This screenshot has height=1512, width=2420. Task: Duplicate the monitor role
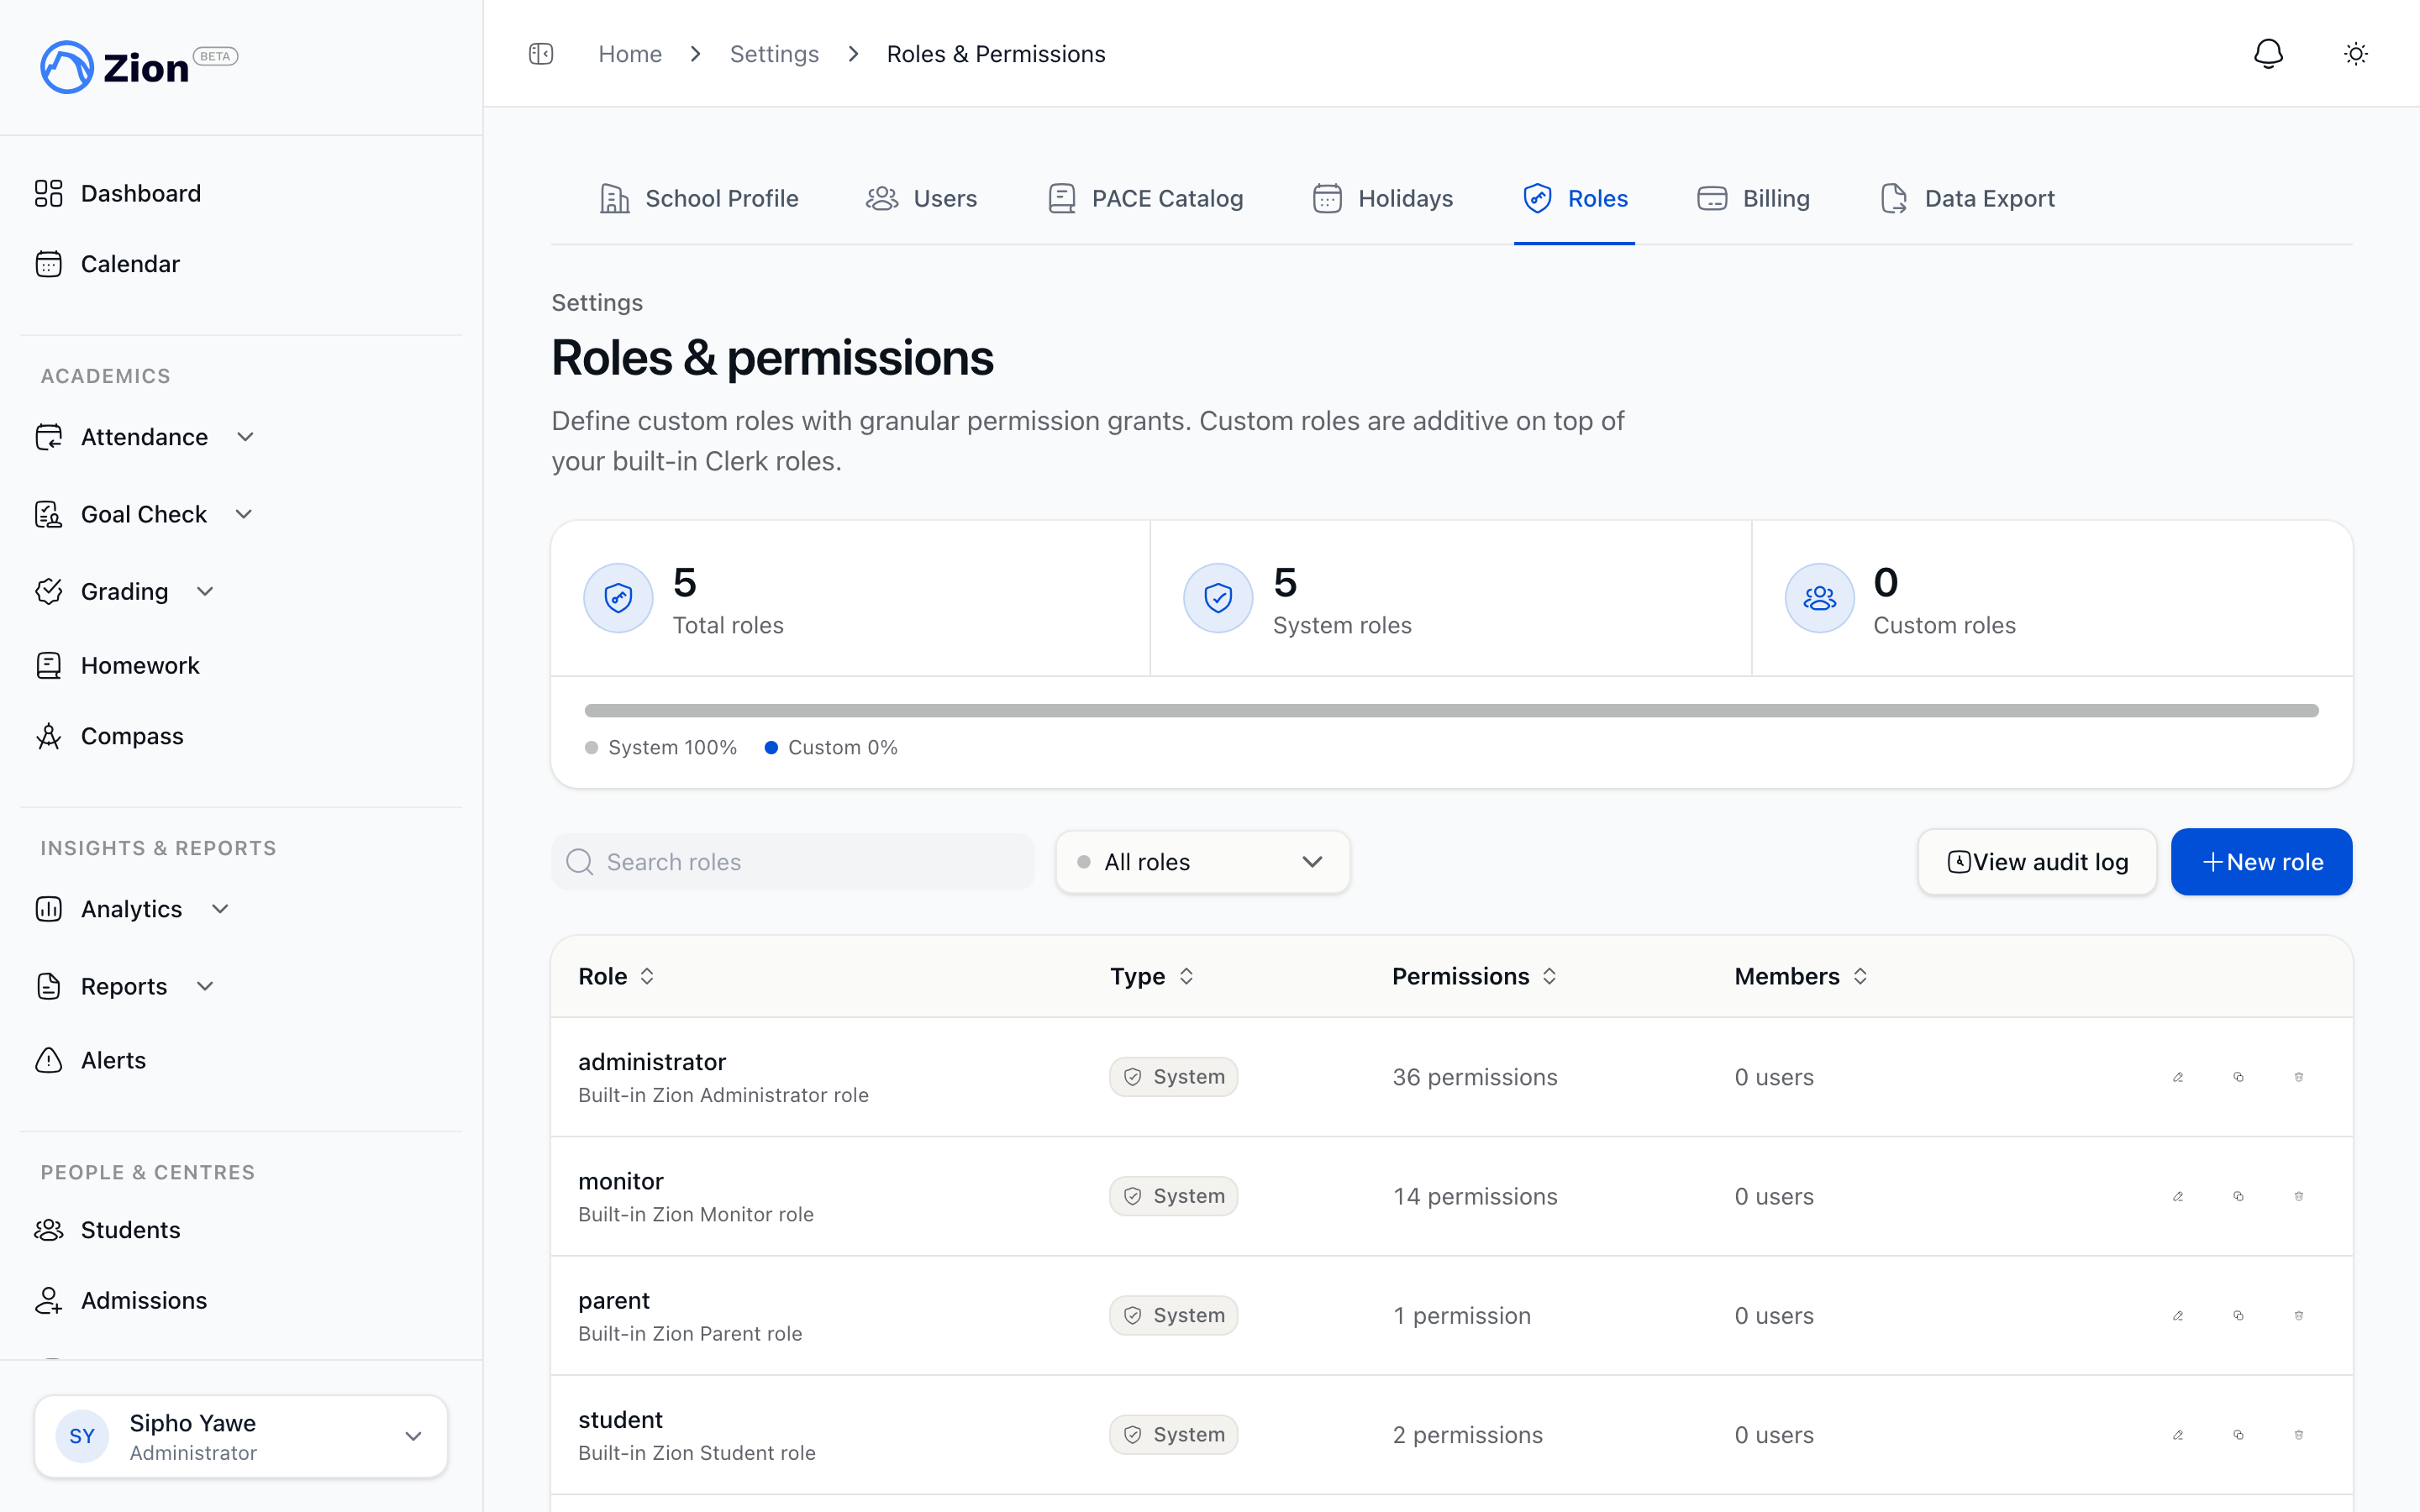[2238, 1196]
